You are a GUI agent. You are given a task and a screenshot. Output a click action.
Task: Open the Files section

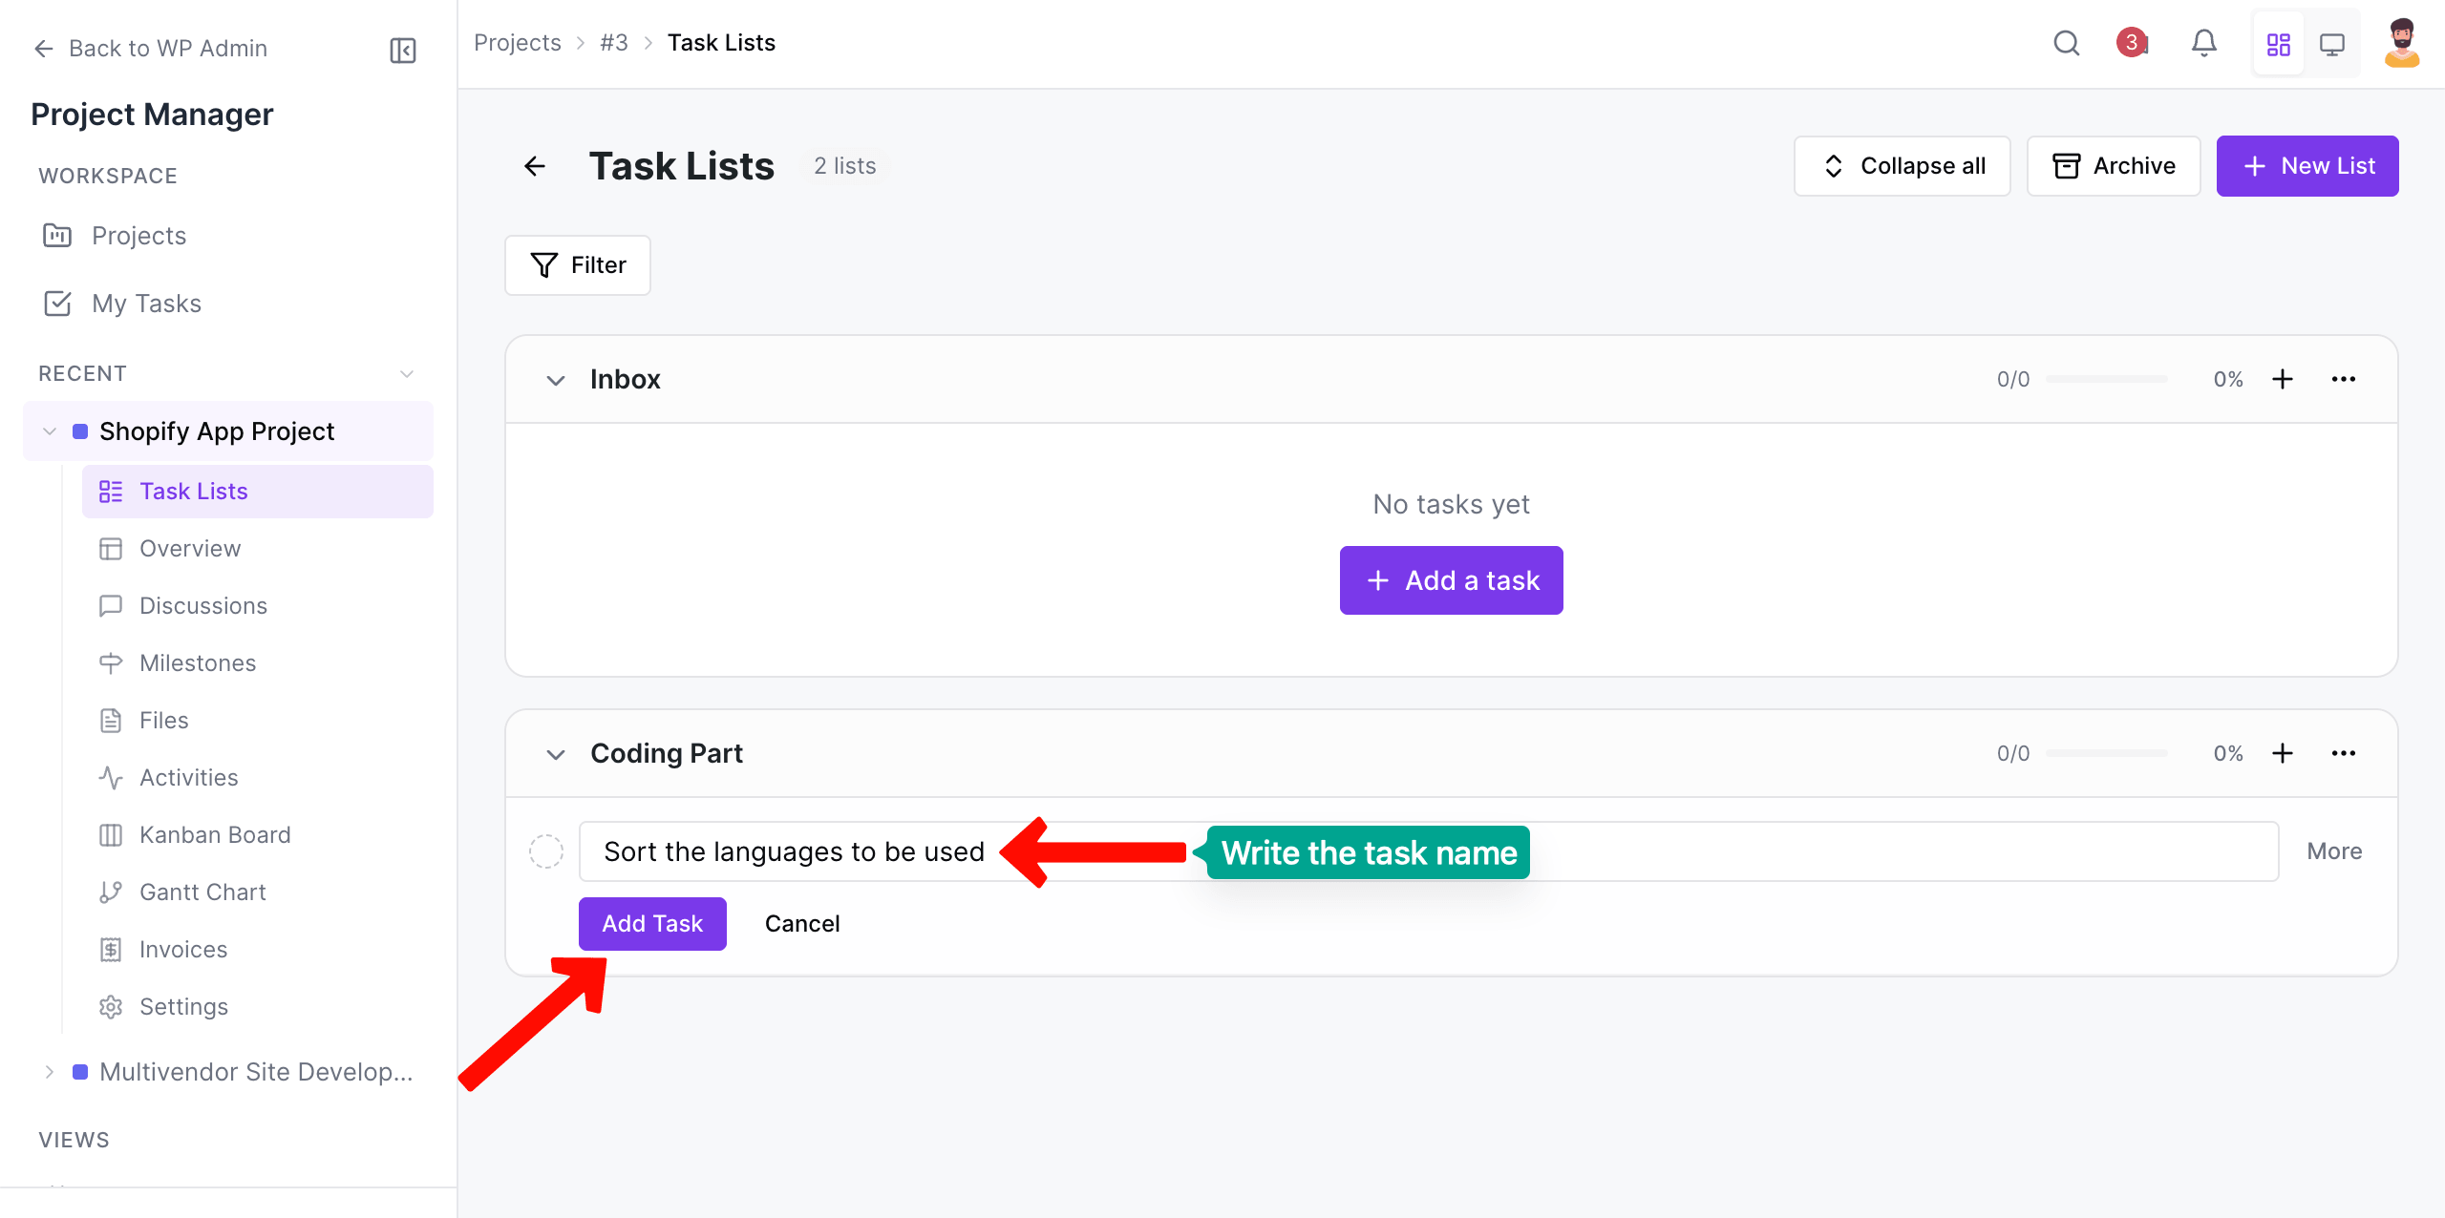[x=162, y=720]
